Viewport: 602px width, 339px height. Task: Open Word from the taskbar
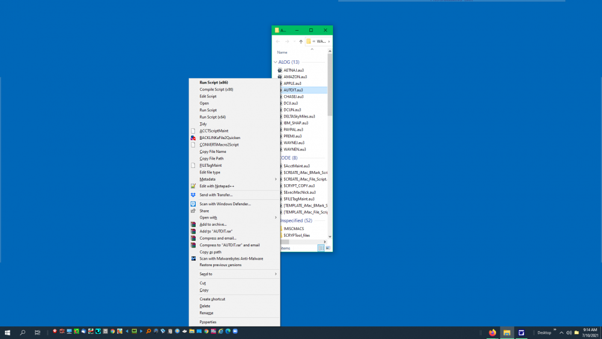pyautogui.click(x=521, y=332)
